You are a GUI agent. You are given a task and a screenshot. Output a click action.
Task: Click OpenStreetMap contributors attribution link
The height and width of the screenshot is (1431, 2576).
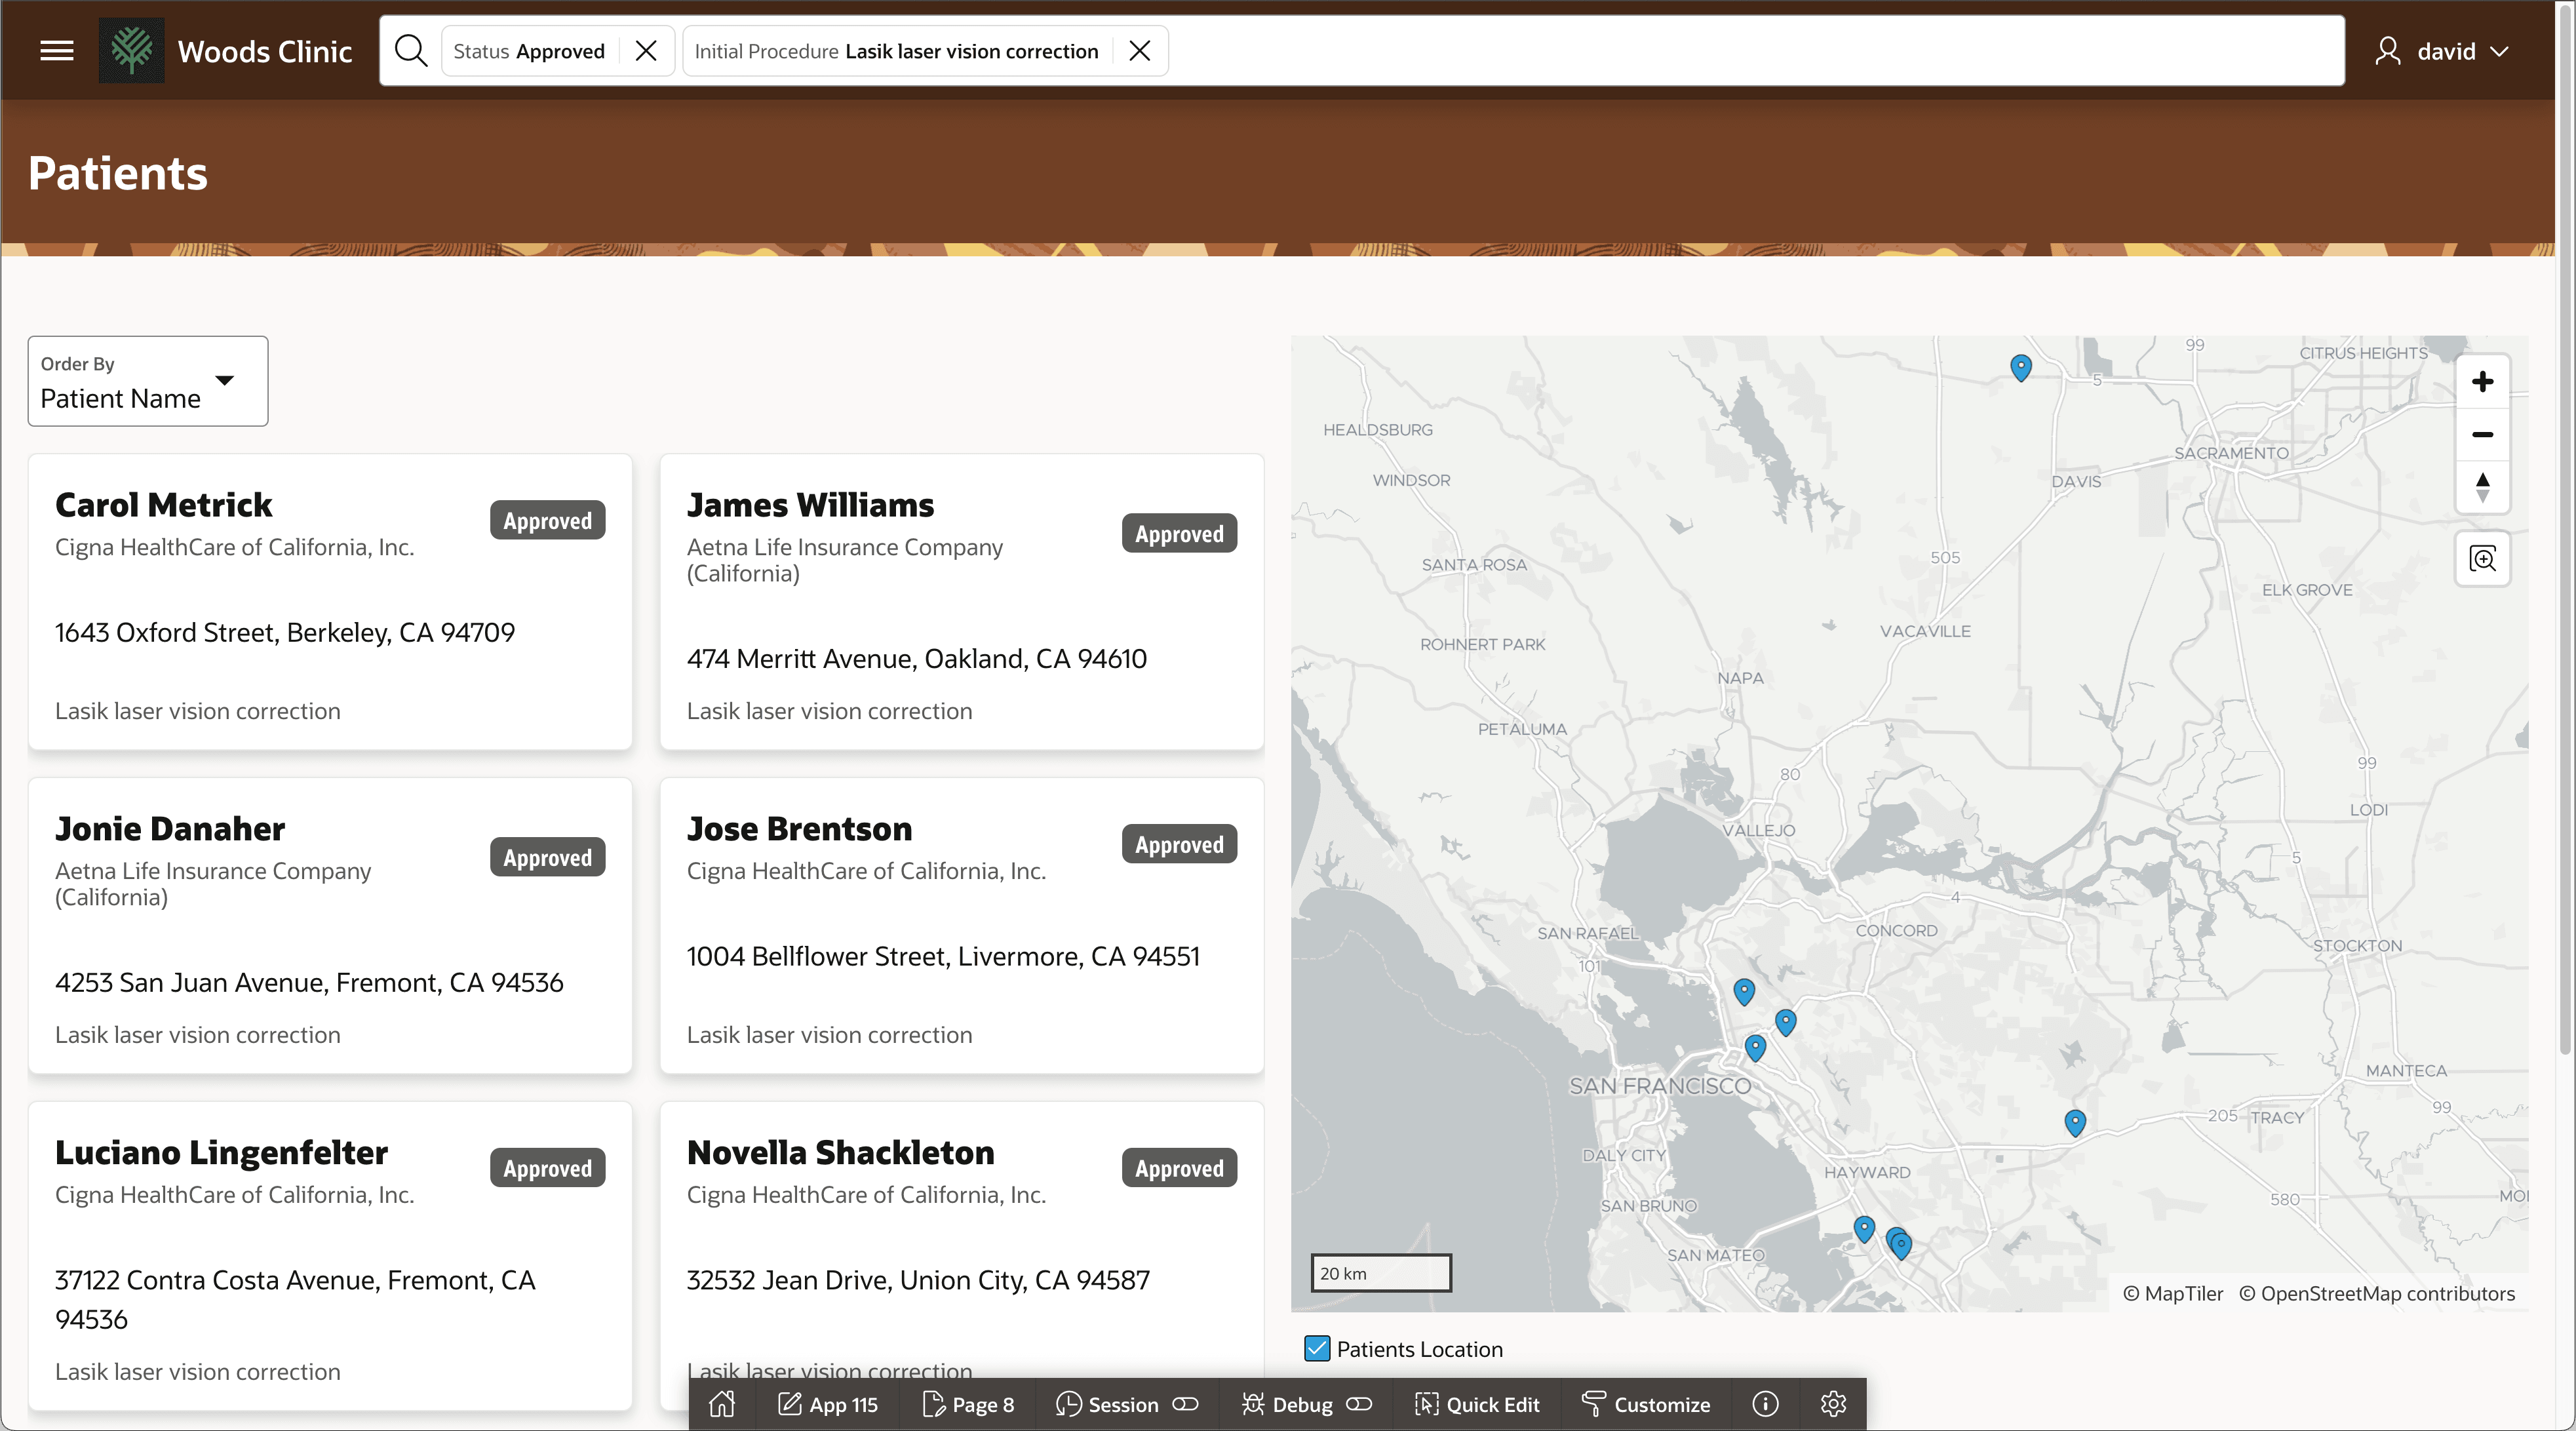pos(2376,1293)
